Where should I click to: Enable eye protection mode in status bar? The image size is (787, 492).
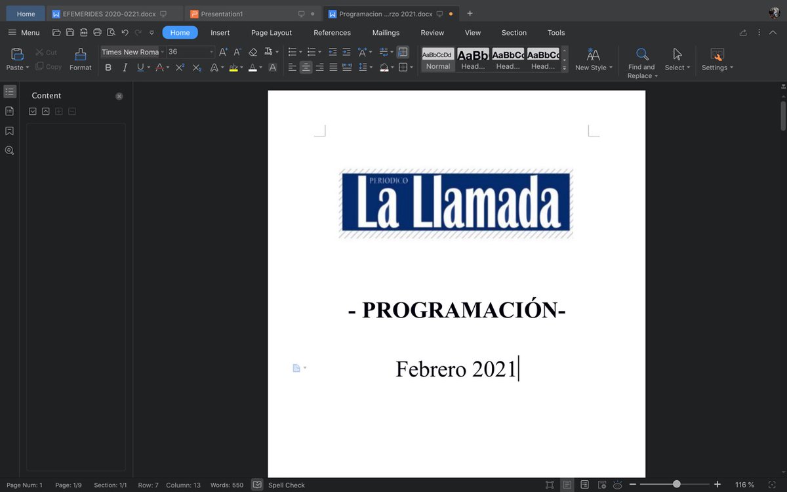pos(617,485)
